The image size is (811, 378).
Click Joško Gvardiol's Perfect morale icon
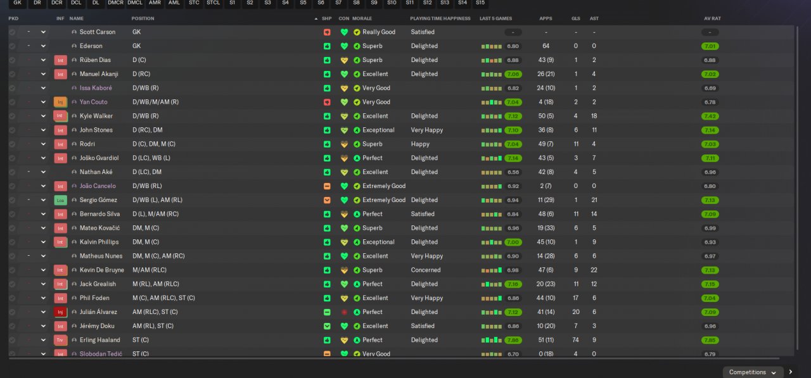(x=357, y=158)
